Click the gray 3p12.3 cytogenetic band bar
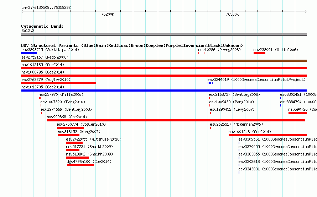 click(164, 34)
